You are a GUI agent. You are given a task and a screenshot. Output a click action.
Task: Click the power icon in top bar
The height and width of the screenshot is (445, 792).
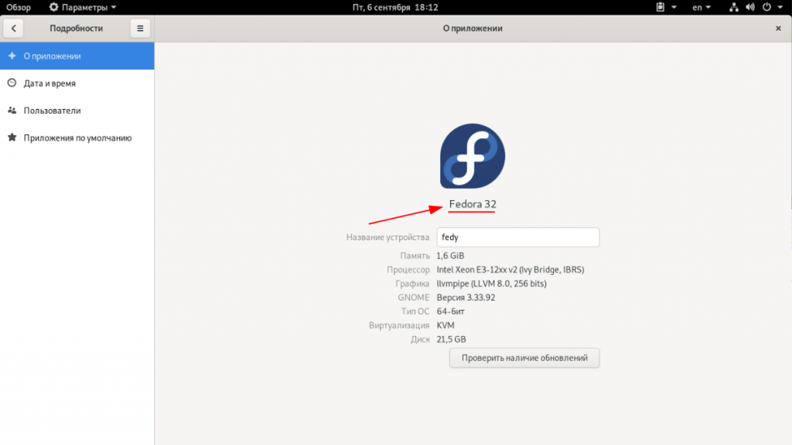click(767, 7)
